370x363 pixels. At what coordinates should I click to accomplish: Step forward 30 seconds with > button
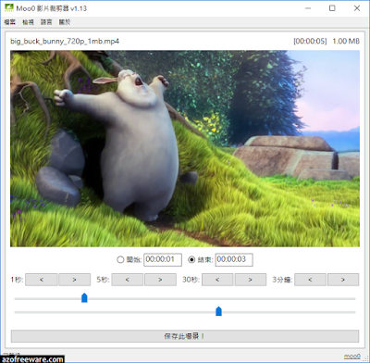tap(251, 280)
